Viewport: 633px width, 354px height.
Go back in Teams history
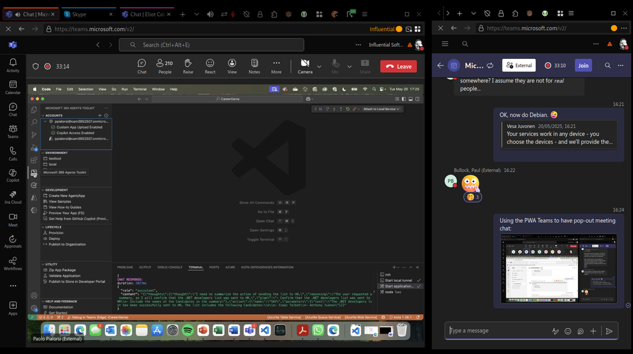pyautogui.click(x=98, y=45)
